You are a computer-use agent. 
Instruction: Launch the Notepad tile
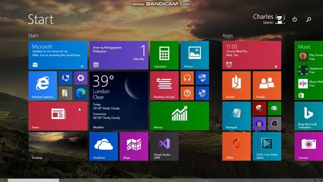tap(237, 116)
